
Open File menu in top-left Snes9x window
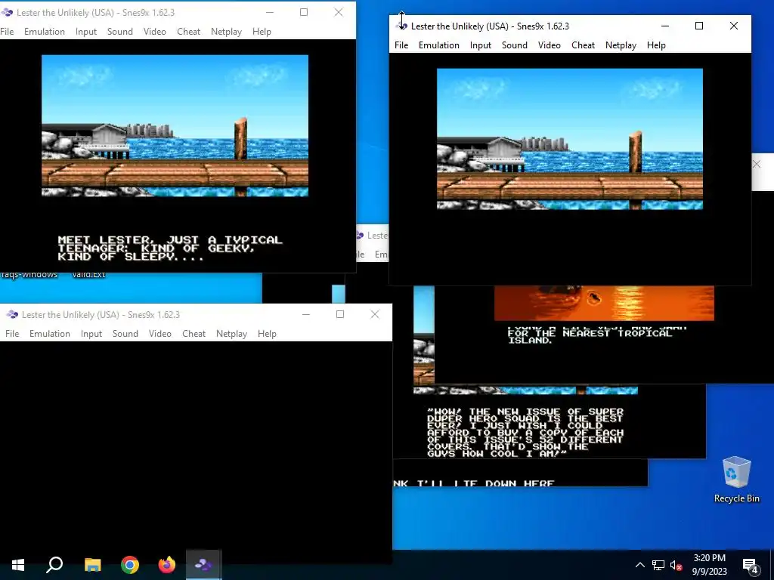[x=7, y=32]
